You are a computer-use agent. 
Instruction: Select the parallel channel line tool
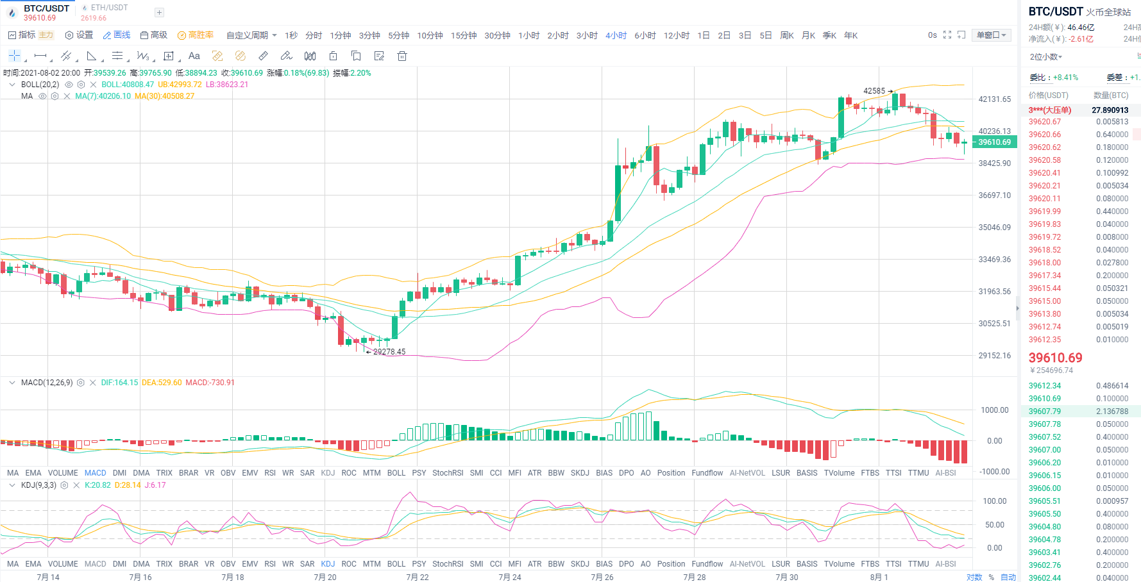tap(65, 56)
